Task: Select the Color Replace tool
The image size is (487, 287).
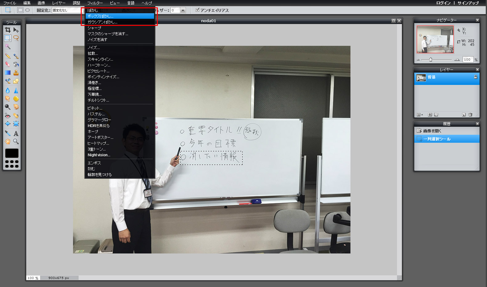Action: (8, 81)
